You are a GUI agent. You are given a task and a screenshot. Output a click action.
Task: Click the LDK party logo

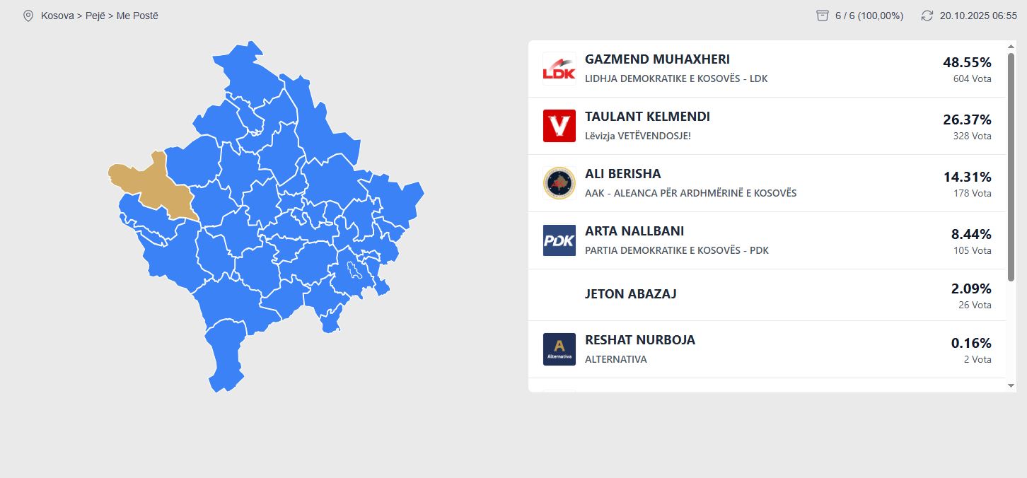(x=559, y=69)
